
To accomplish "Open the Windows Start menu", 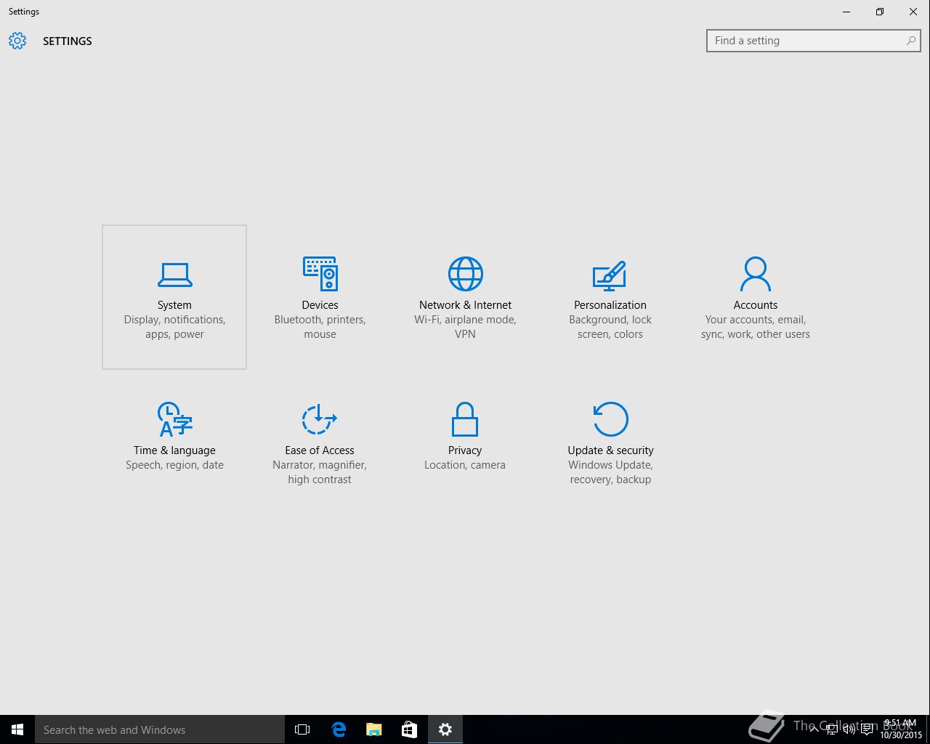I will [x=17, y=729].
